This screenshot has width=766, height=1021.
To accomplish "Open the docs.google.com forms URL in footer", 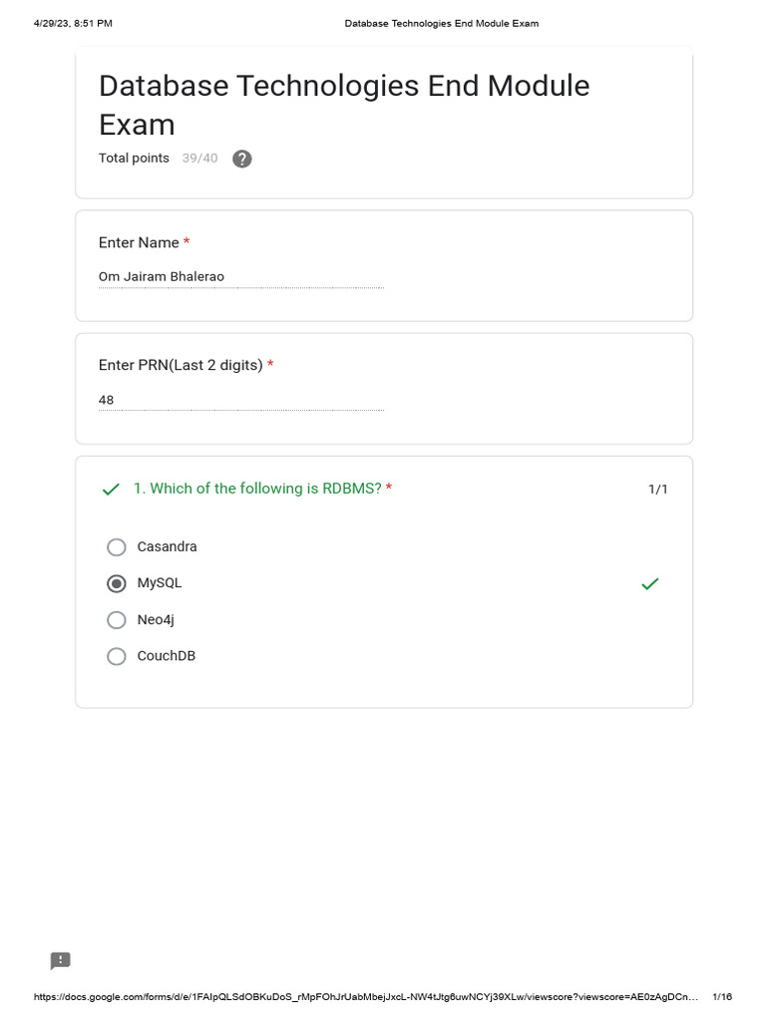I will (365, 996).
